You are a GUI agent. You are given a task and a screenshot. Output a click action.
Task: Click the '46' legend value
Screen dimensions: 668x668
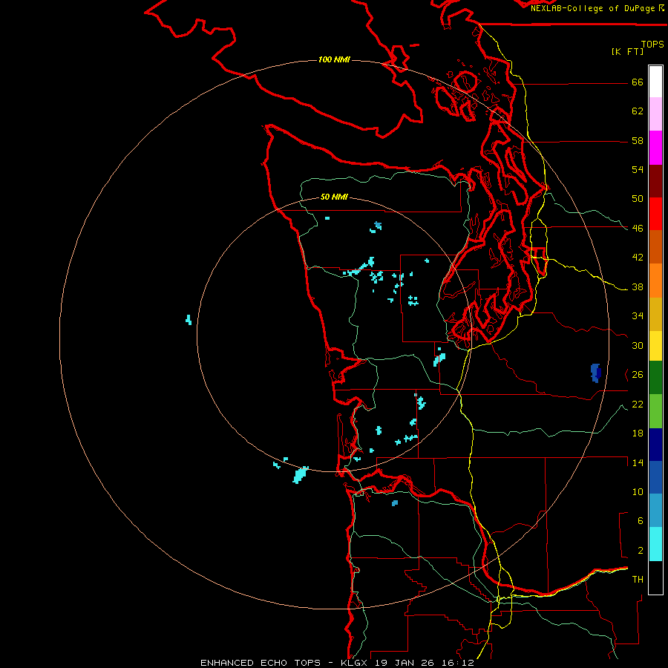tap(638, 229)
